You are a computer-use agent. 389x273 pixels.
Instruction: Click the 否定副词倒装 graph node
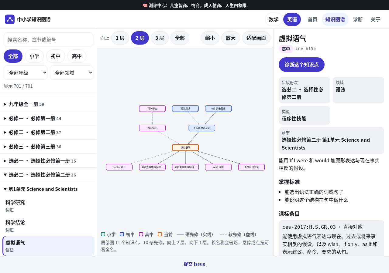tap(252, 167)
